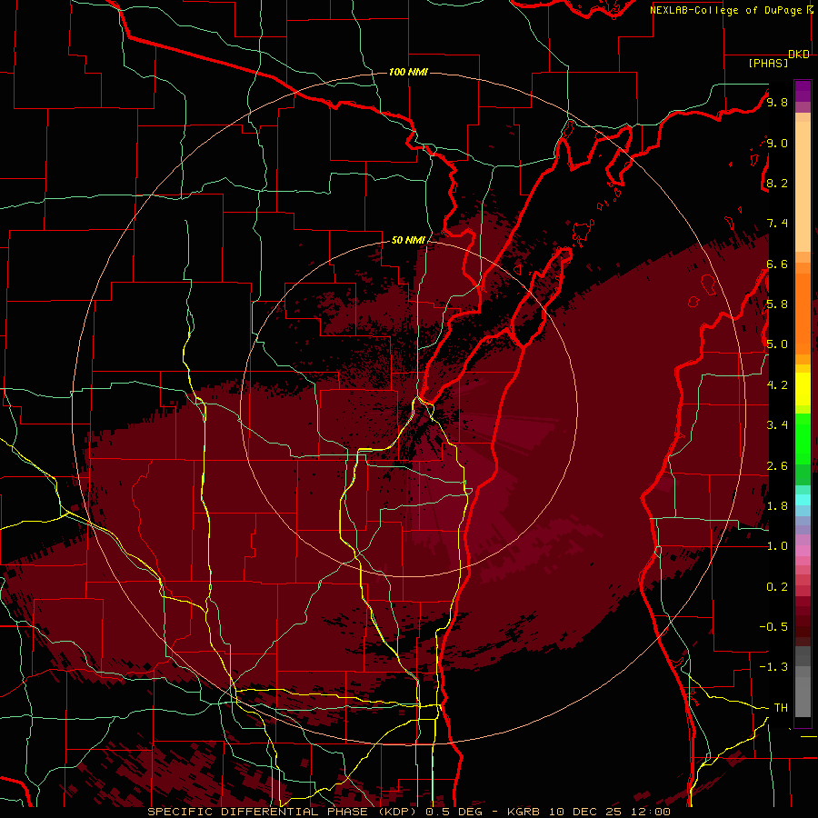Select the 0.2 scale value
Viewport: 818px width, 818px height.
click(x=777, y=587)
